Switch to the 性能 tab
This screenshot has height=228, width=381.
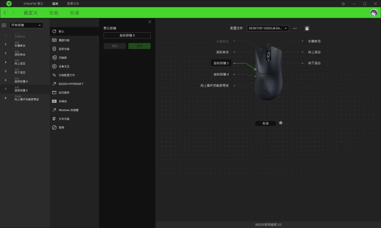(54, 13)
